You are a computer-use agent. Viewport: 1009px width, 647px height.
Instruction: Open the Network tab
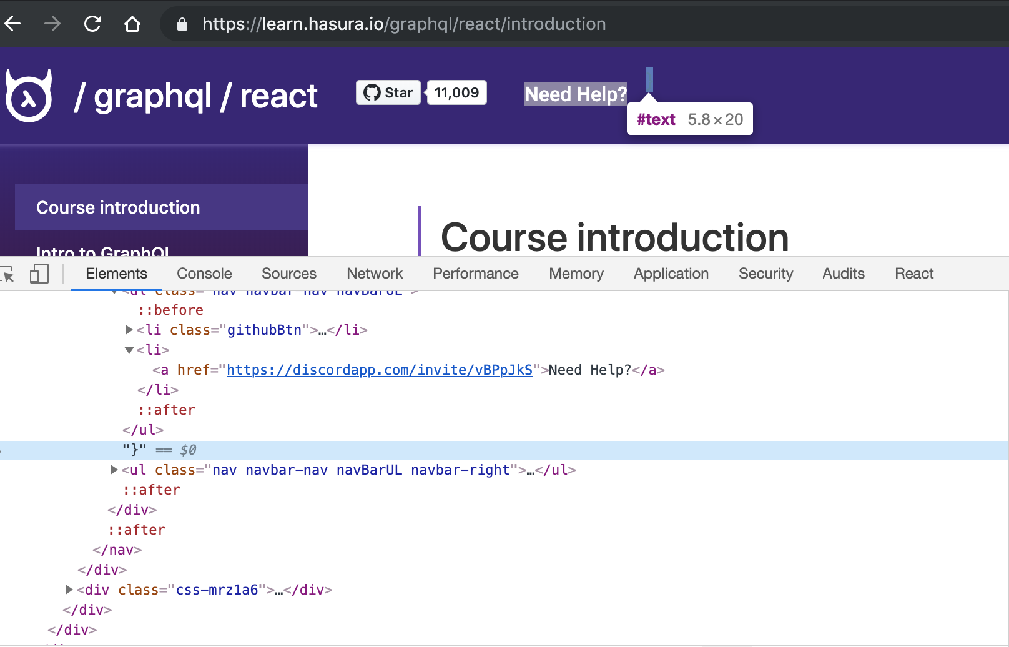click(x=375, y=274)
